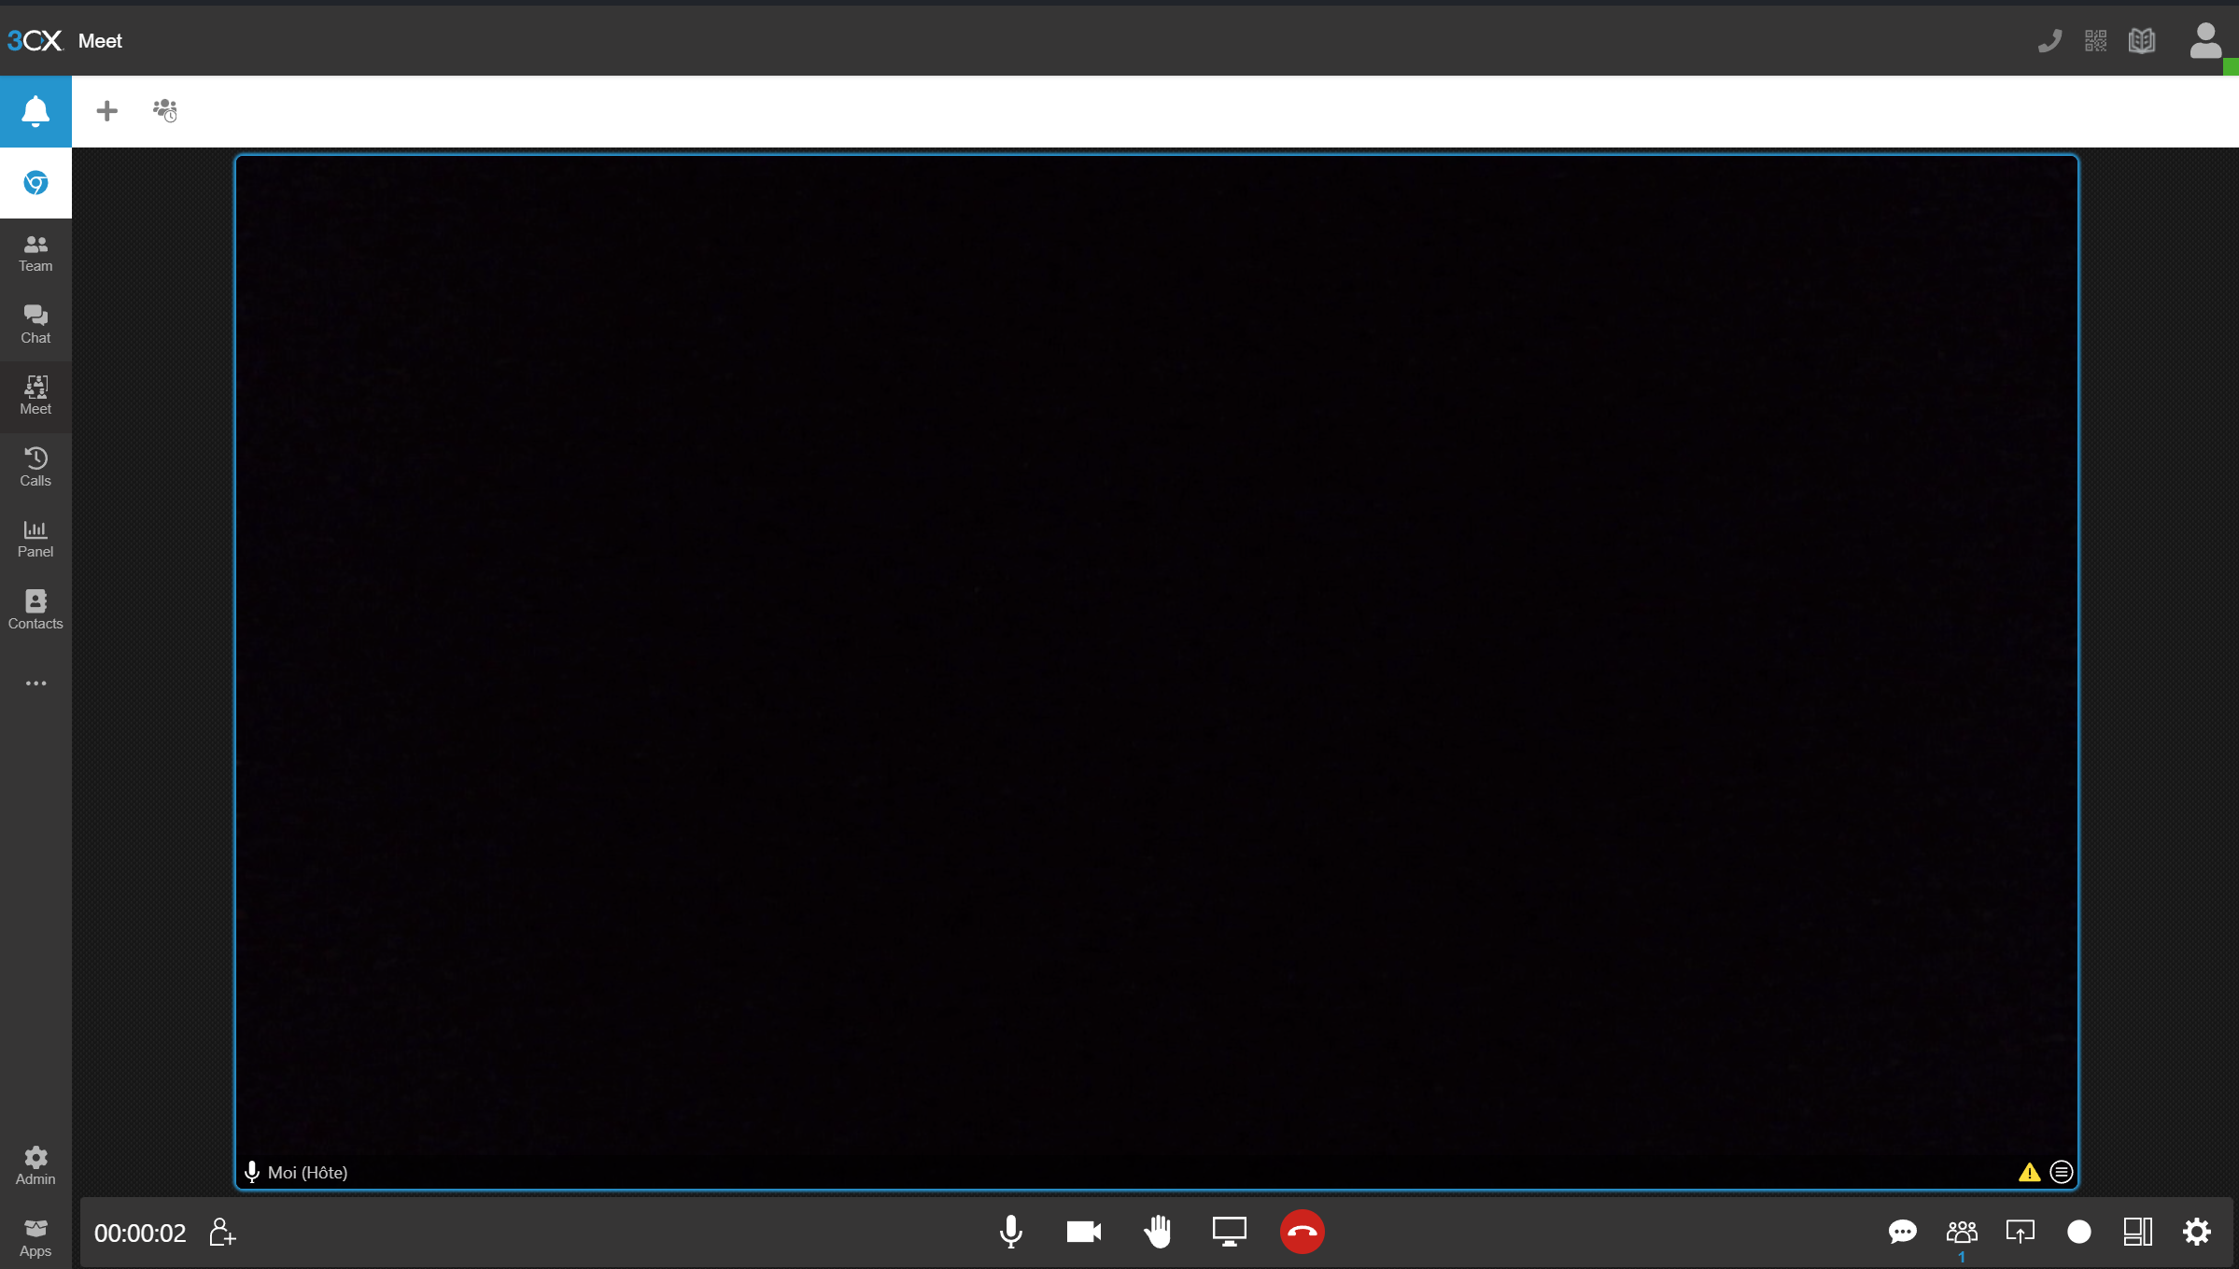The width and height of the screenshot is (2239, 1269).
Task: Hang up the meeting with red button
Action: click(1303, 1233)
